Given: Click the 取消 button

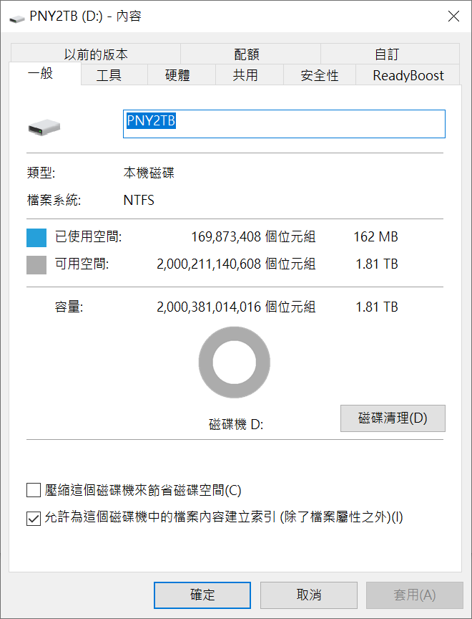Looking at the screenshot, I should (309, 595).
